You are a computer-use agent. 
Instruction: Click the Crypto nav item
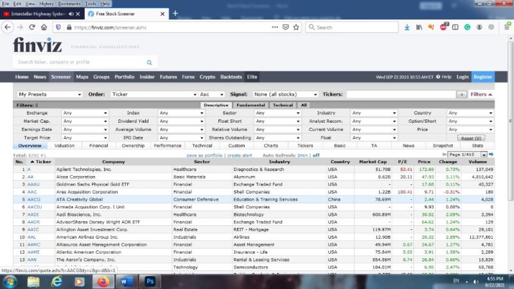(207, 76)
